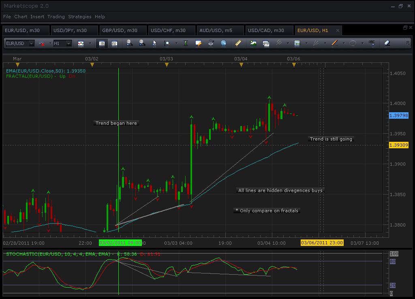
Task: Click the candlestick chart type icon
Action: [x=81, y=43]
